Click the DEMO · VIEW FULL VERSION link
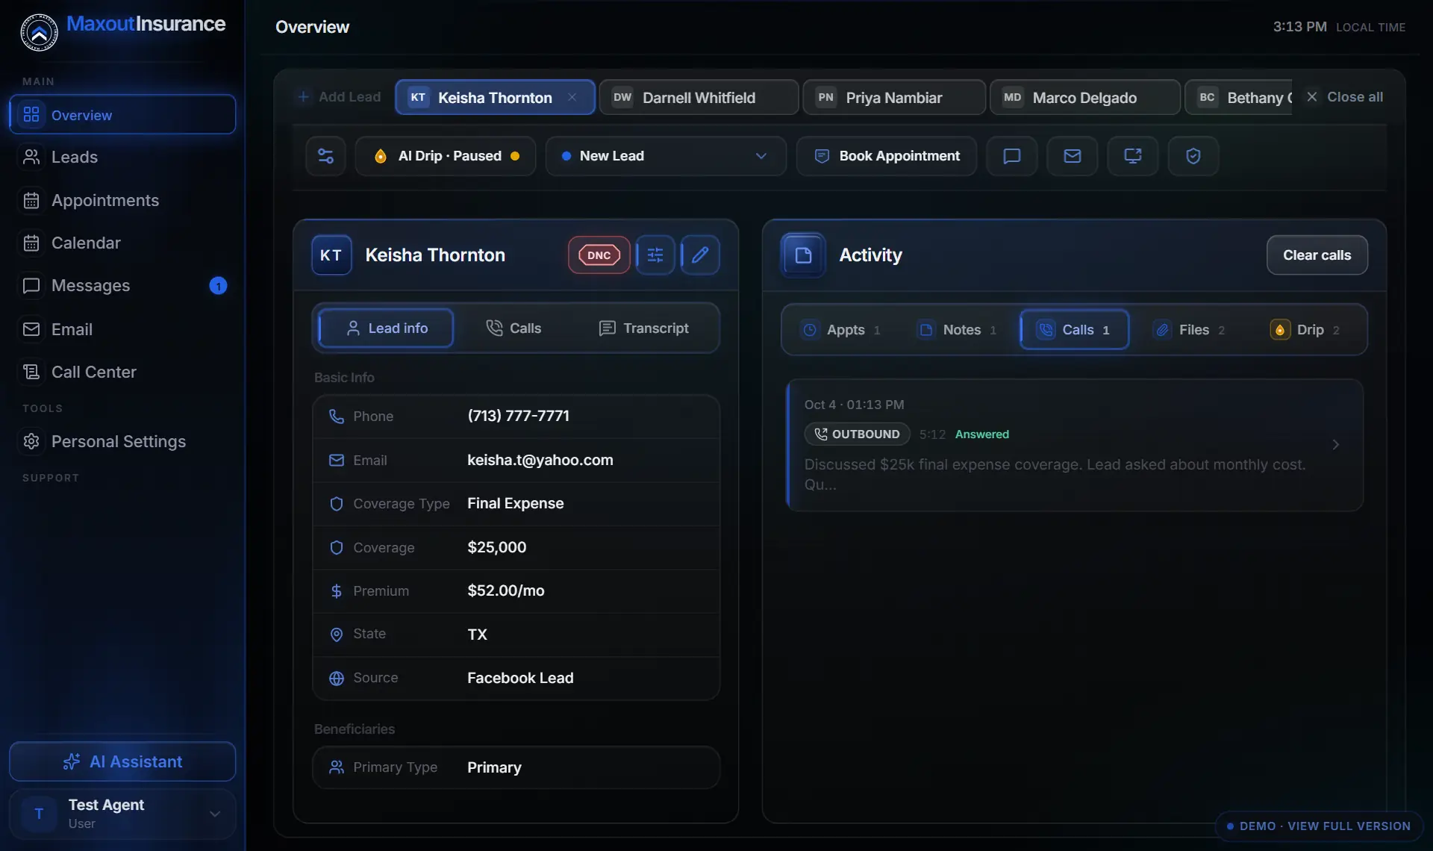This screenshot has width=1433, height=851. (x=1319, y=826)
